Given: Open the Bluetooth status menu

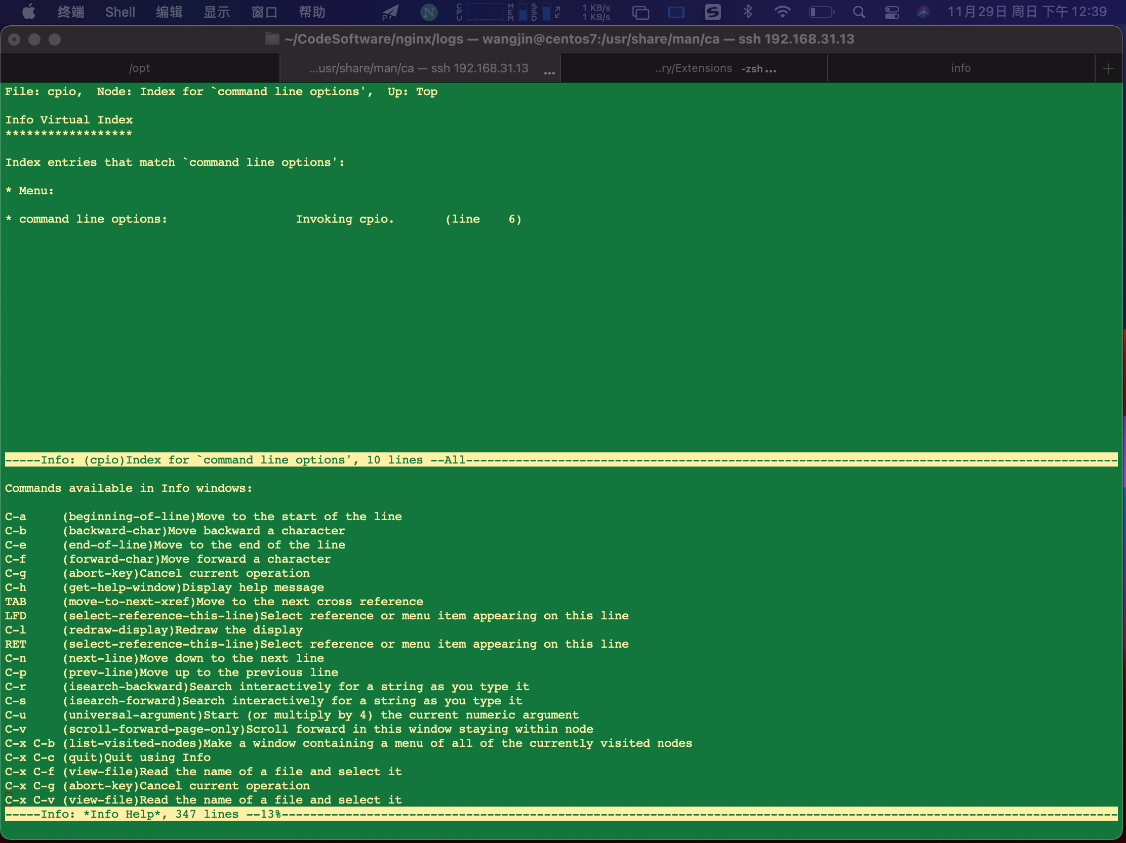Looking at the screenshot, I should [747, 11].
